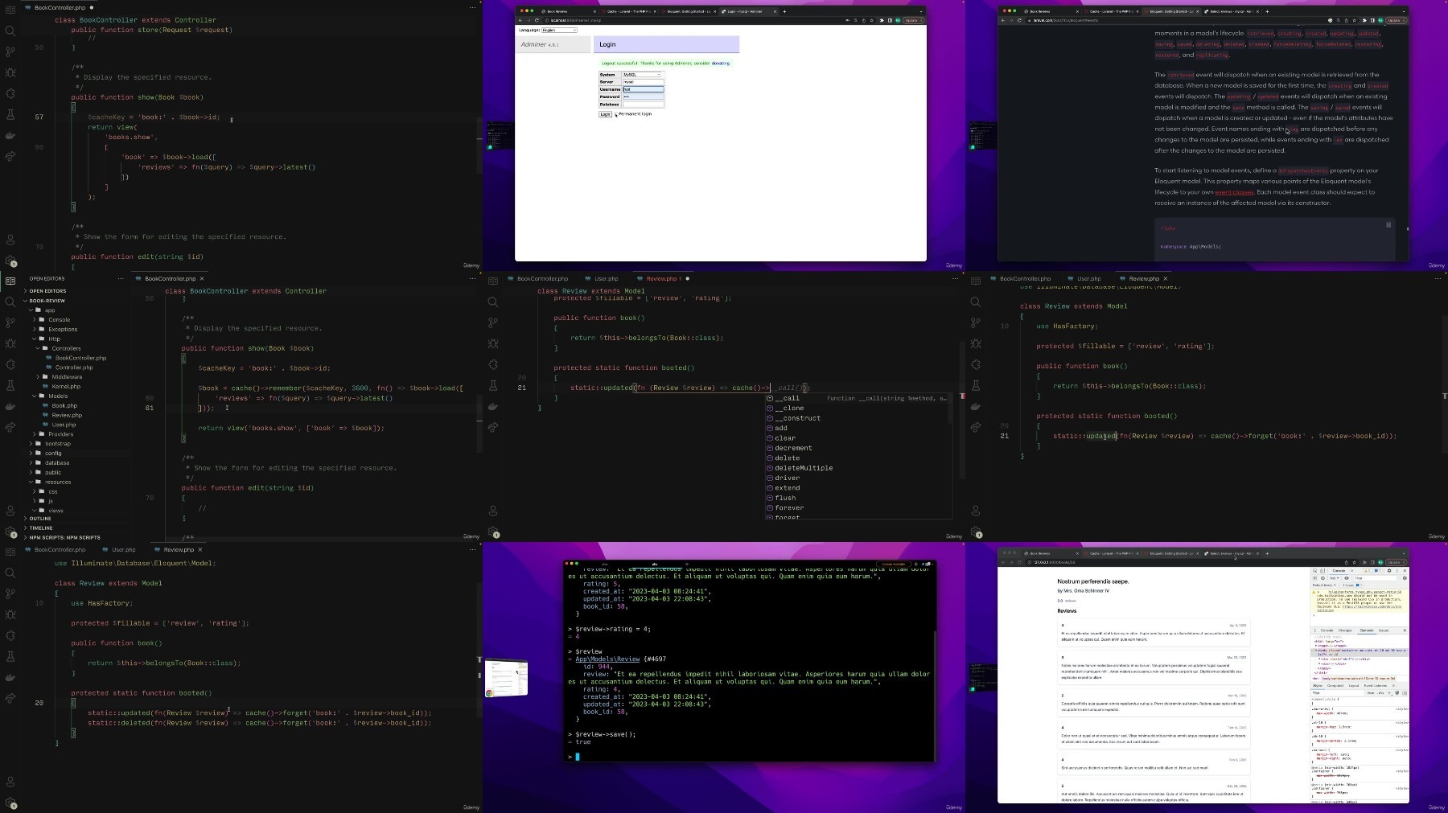Open the Issues tab in the DevTools drawer
The image size is (1448, 813).
[1384, 630]
